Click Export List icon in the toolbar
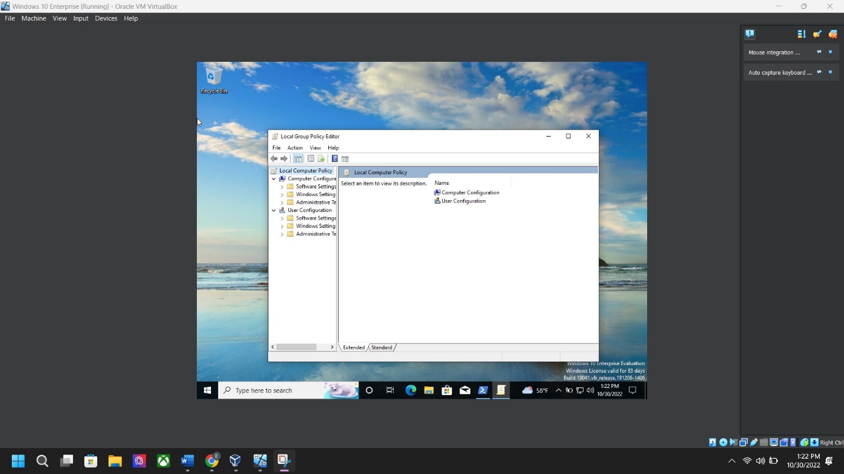Screen dimensions: 844x474 (321, 159)
